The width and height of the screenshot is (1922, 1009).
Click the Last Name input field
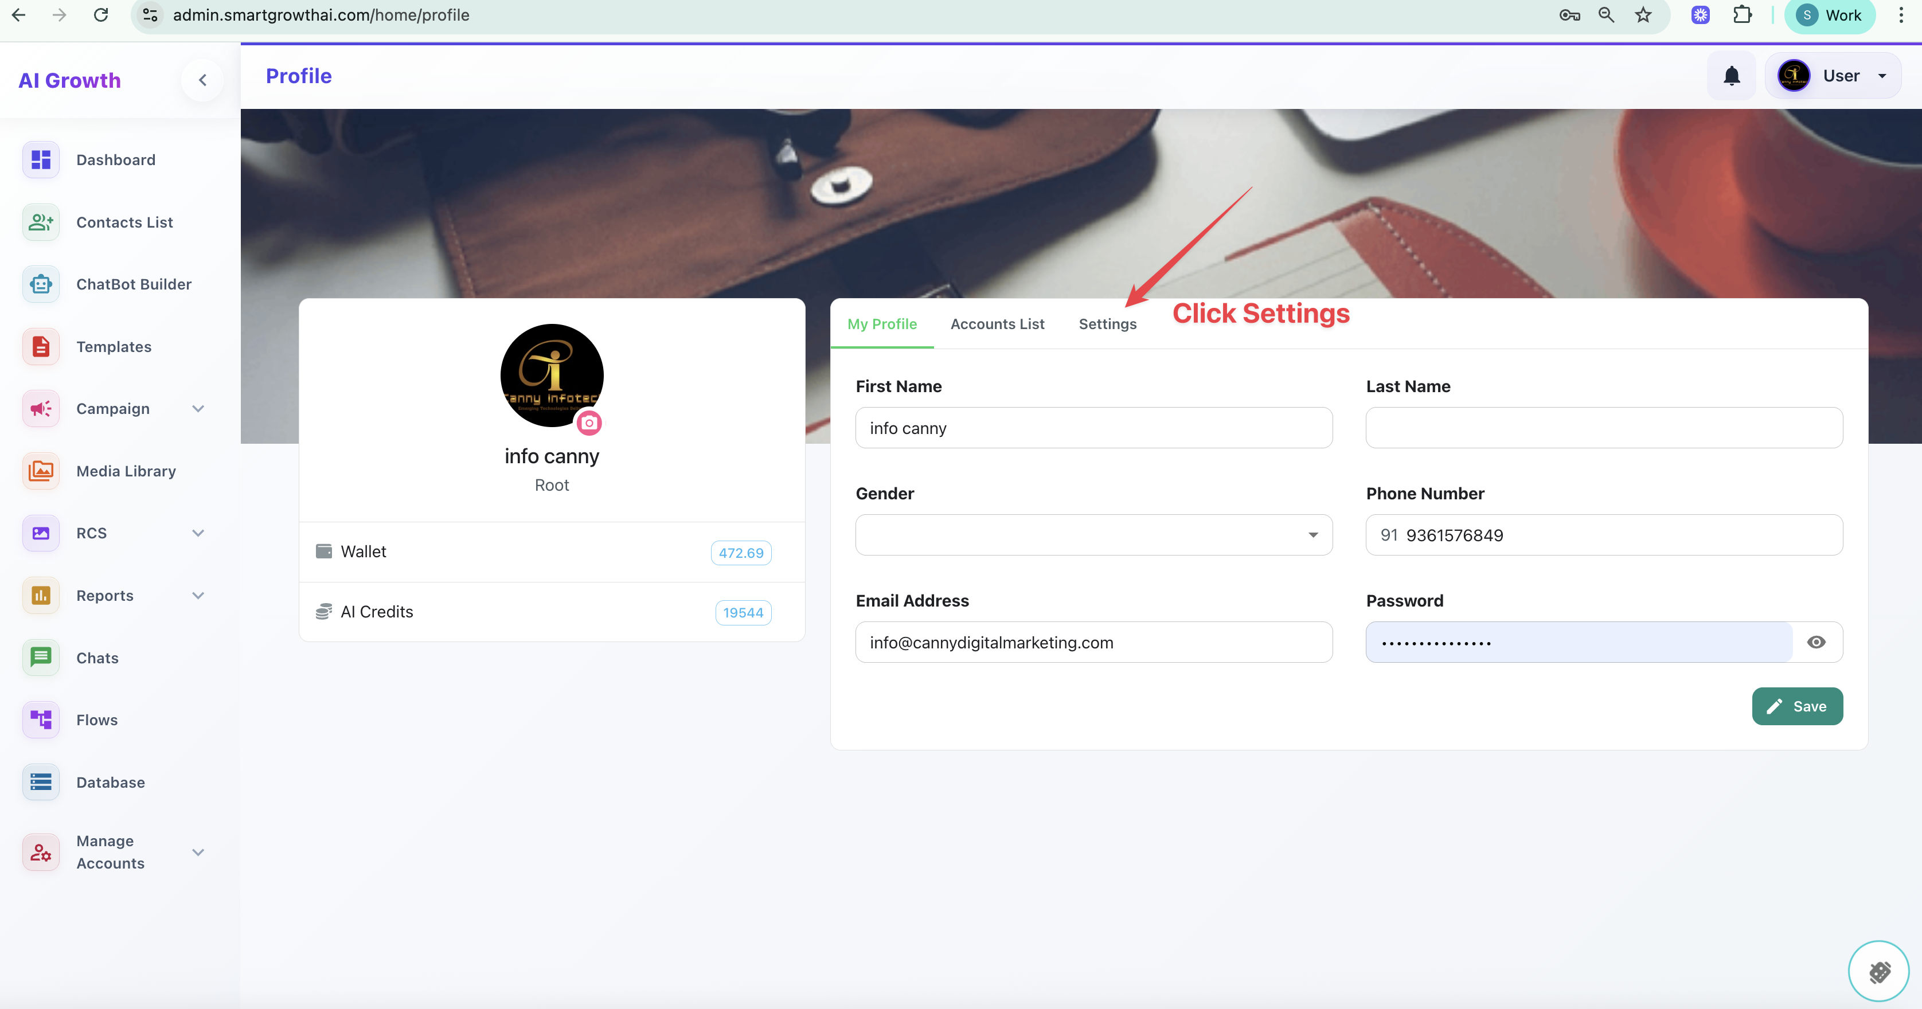(x=1603, y=428)
